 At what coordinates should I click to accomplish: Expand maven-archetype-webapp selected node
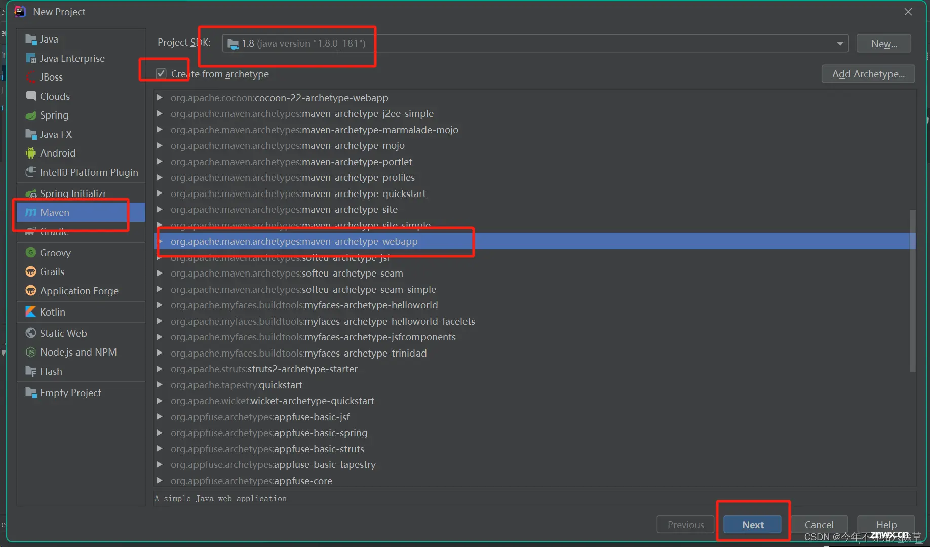161,241
